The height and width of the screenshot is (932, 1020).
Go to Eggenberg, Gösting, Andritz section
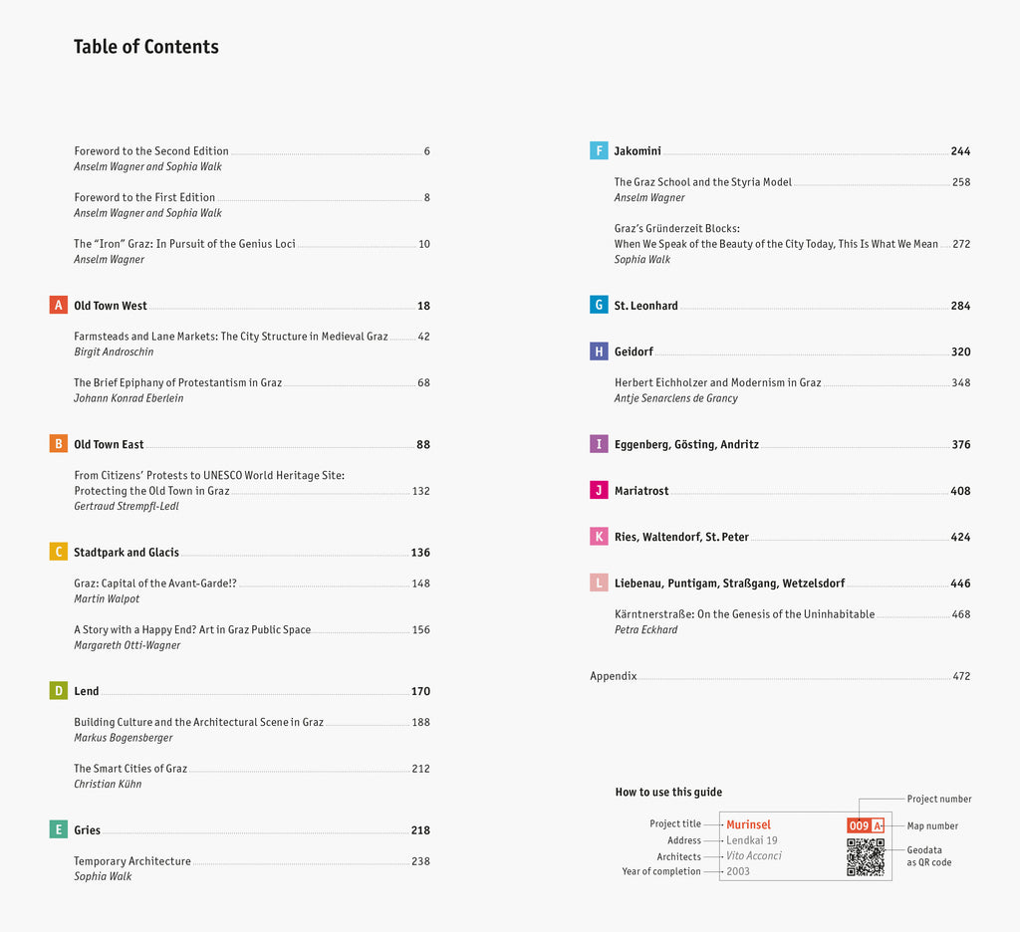[686, 445]
